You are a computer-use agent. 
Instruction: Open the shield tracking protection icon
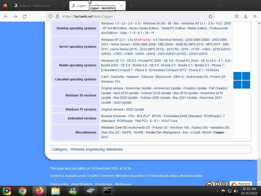point(50,16)
